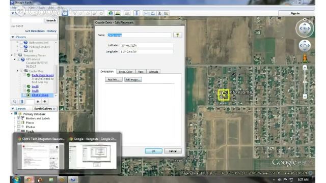Screen dimensions: 326x183
Task: Collapse the Cache Map tree node
Action: tap(17, 71)
